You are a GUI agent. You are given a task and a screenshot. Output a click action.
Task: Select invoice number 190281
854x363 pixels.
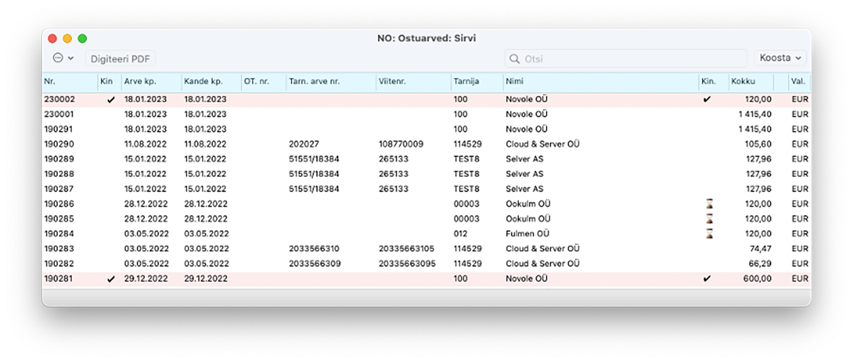point(59,279)
